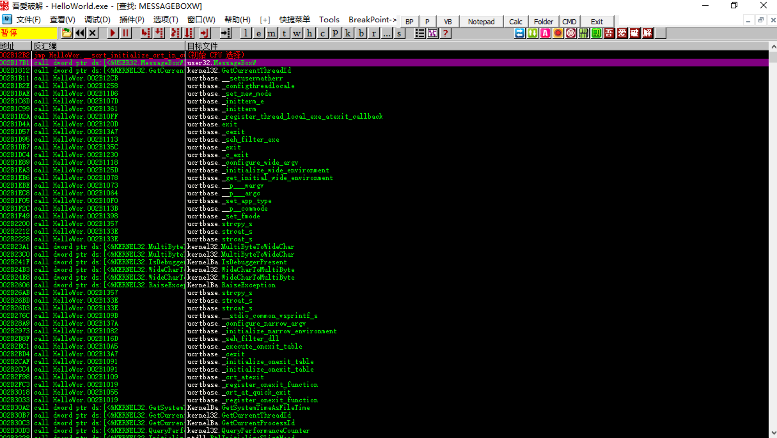Click the orange record circle plugin icon
This screenshot has height=438, width=777.
click(558, 33)
